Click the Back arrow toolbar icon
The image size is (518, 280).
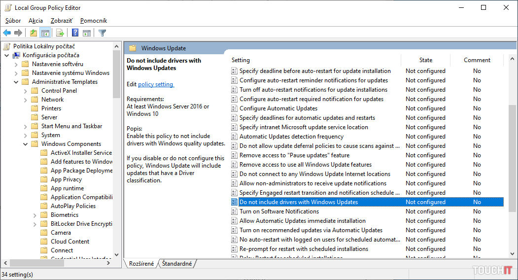click(7, 33)
